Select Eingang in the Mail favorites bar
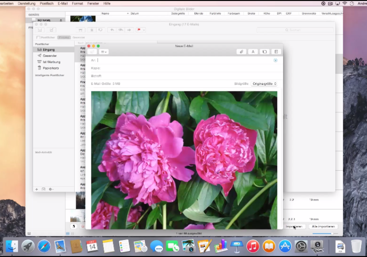Image resolution: width=367 pixels, height=257 pixels. click(x=64, y=38)
